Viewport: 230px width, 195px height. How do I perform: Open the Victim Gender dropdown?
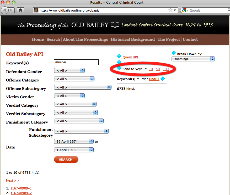pyautogui.click(x=69, y=96)
